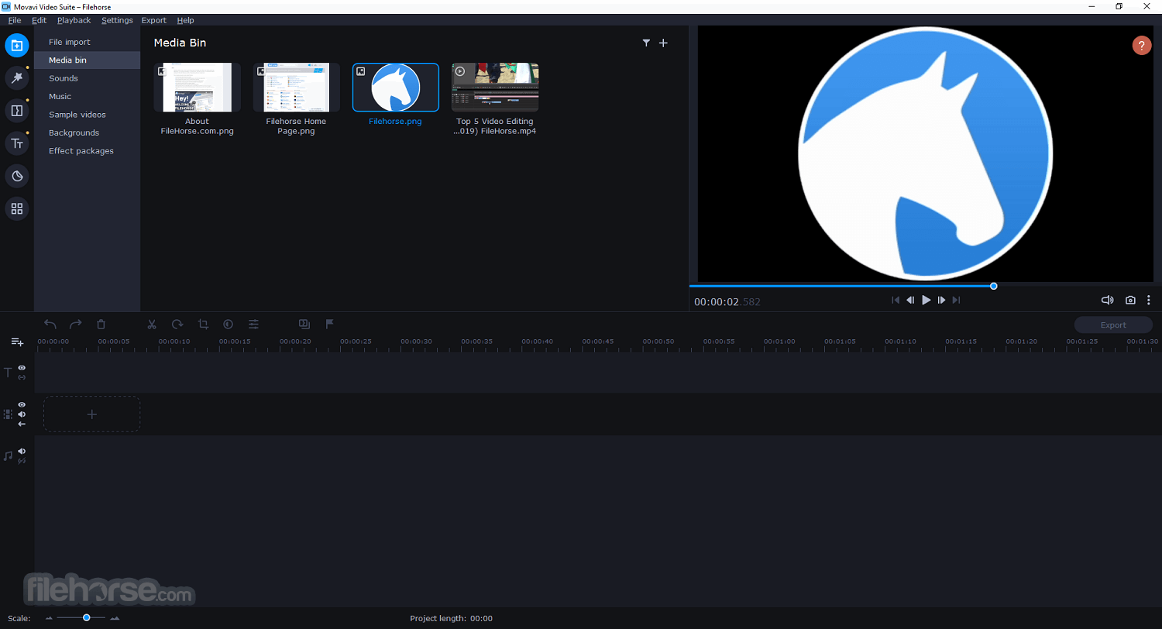Select Sample videos in the side list
This screenshot has width=1162, height=629.
[87, 115]
